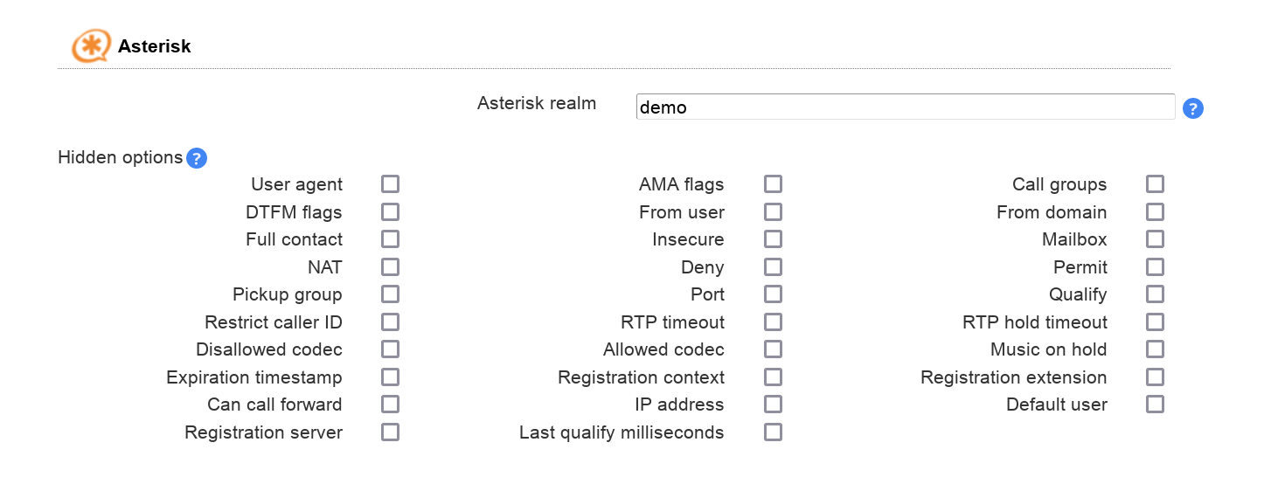Enable the NAT checkbox

(390, 267)
